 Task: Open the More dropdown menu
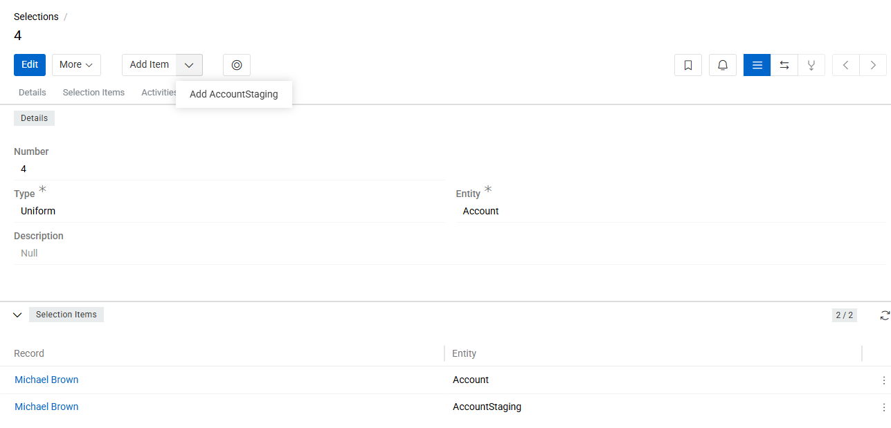(x=76, y=65)
